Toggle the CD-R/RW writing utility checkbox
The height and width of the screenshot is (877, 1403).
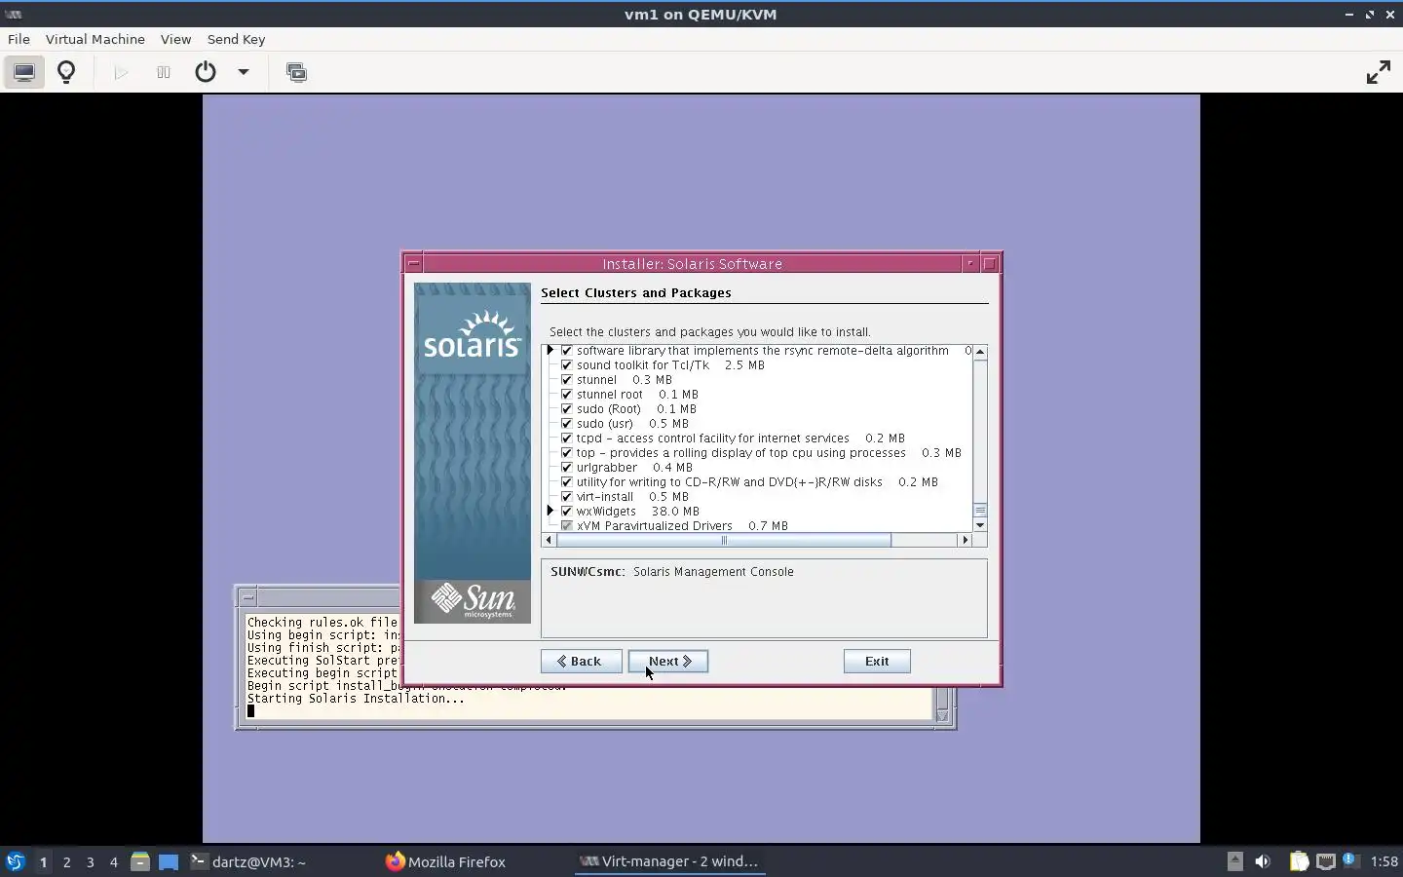tap(567, 482)
